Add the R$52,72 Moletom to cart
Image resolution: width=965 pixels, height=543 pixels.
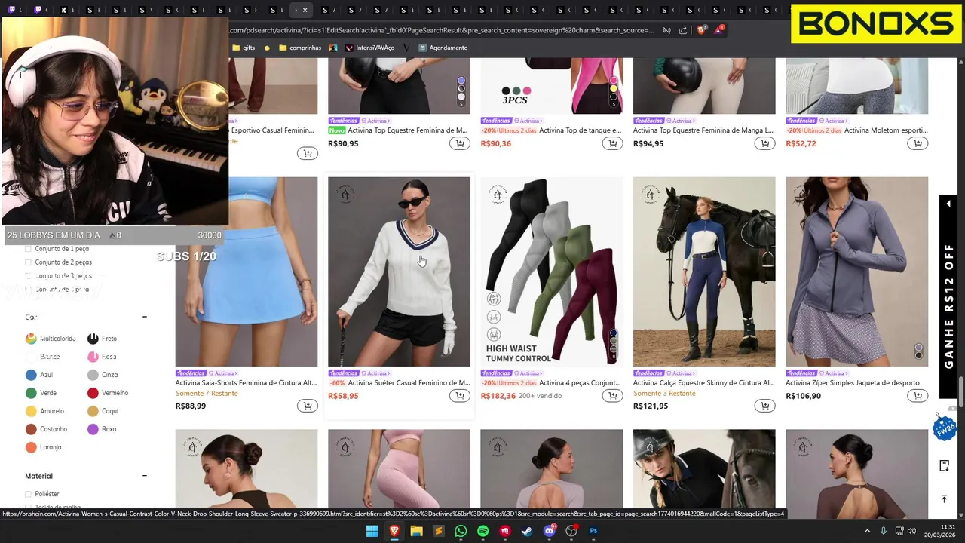coord(918,143)
